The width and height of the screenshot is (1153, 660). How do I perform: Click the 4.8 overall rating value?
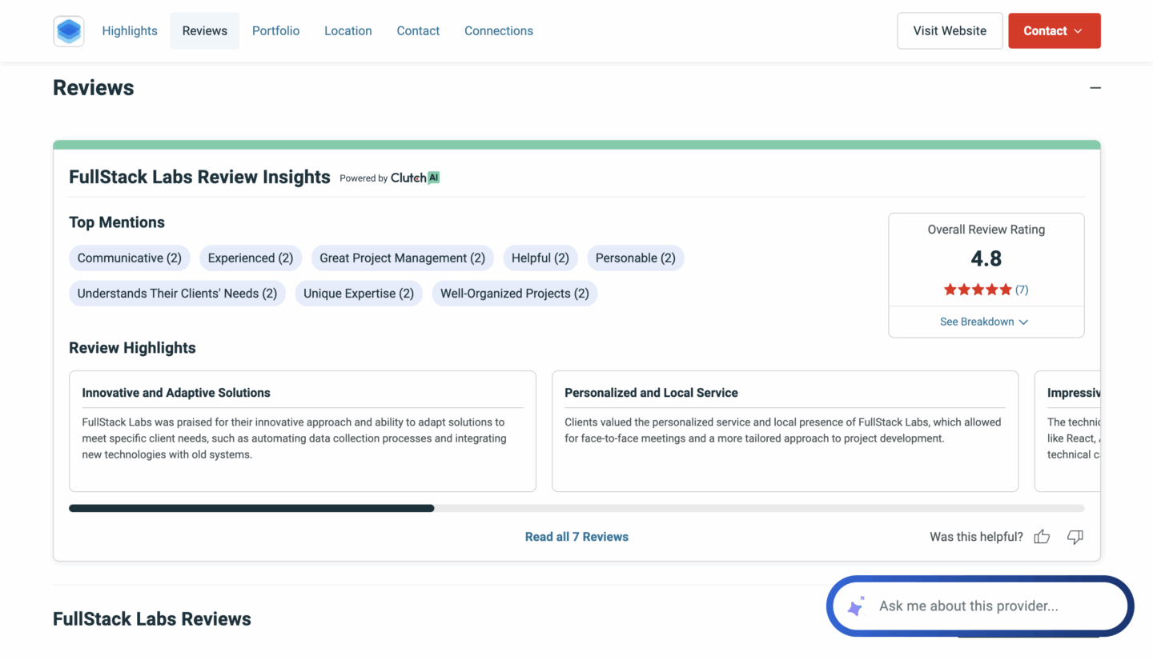[x=986, y=258]
